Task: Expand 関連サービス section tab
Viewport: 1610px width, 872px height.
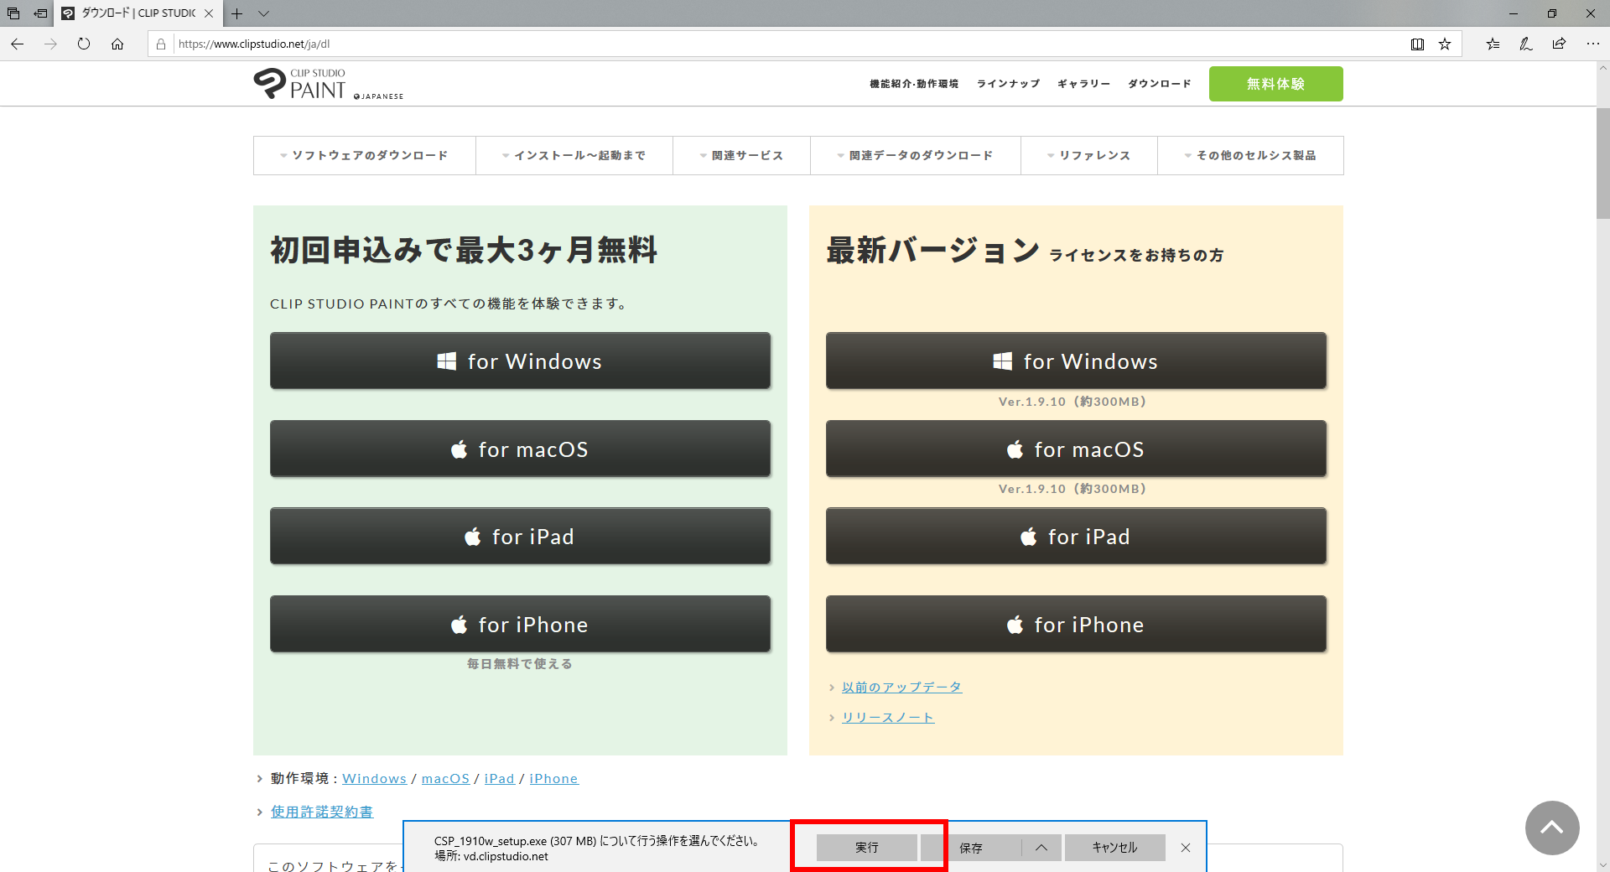Action: (741, 155)
